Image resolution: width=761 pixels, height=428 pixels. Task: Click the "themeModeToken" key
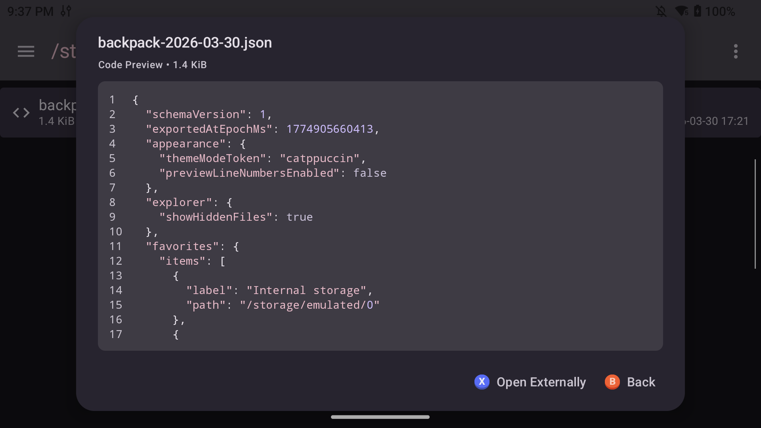pyautogui.click(x=212, y=159)
